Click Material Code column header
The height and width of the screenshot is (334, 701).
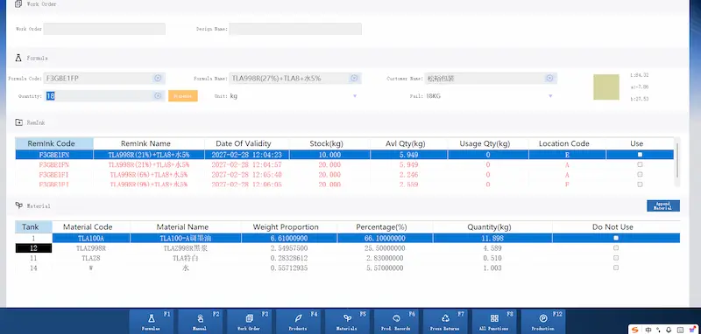(x=91, y=227)
